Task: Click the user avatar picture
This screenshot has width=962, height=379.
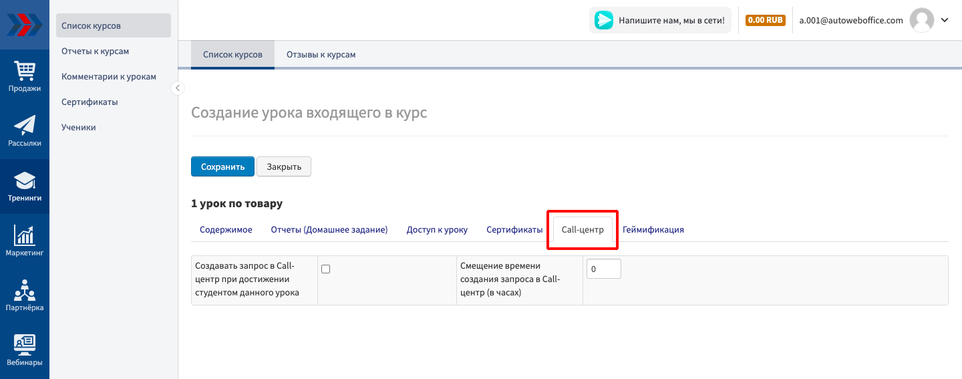Action: click(x=922, y=20)
